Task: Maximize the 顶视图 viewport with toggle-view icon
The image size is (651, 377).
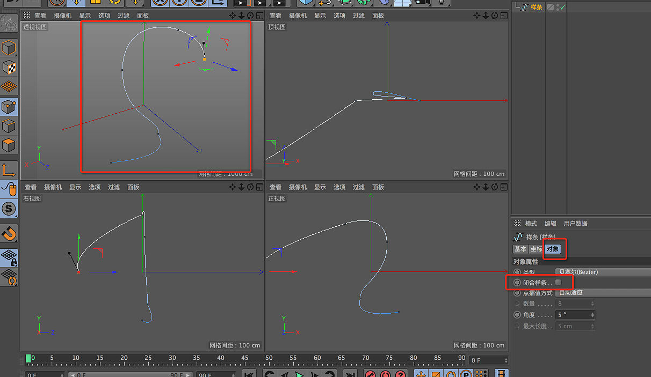Action: tap(504, 16)
